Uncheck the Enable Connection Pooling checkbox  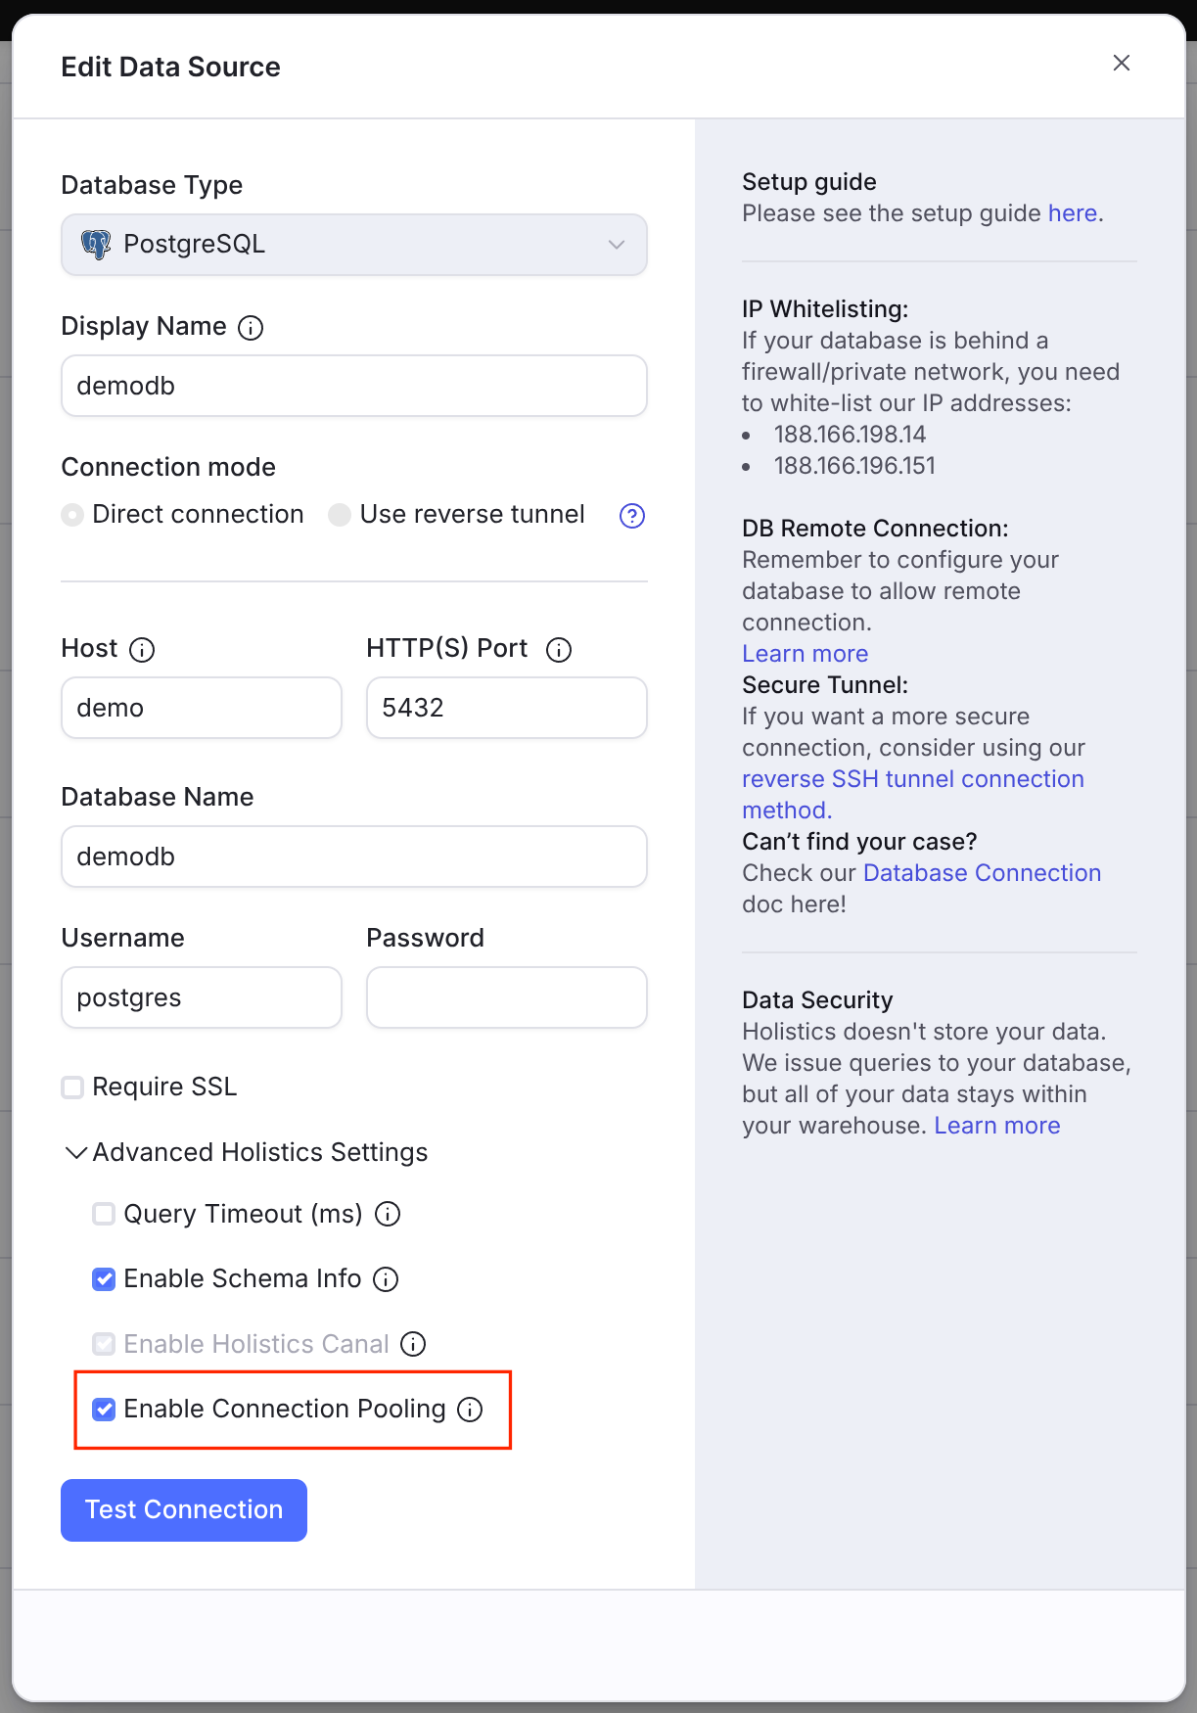click(x=104, y=1410)
